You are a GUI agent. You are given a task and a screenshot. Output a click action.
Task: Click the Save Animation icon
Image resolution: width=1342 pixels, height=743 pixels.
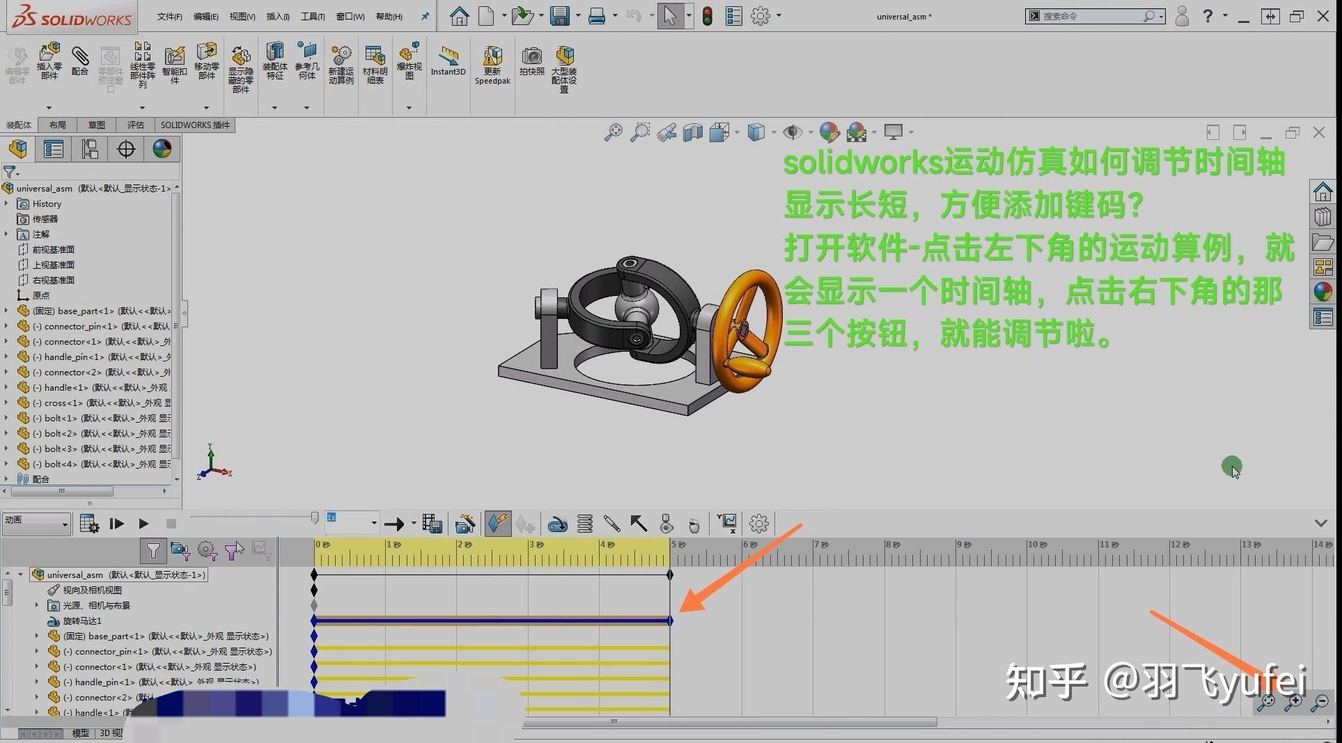click(x=432, y=524)
